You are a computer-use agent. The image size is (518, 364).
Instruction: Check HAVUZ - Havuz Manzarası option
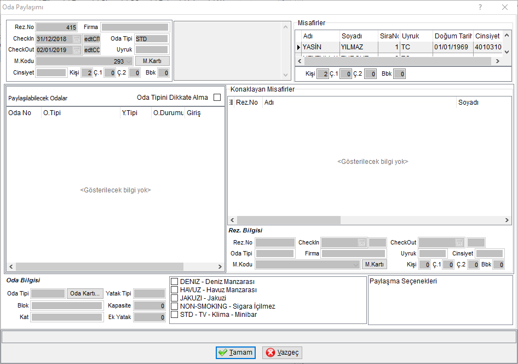pos(175,290)
